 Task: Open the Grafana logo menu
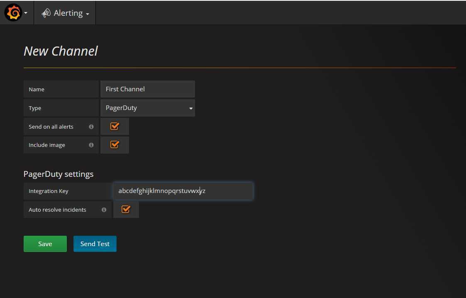13,13
